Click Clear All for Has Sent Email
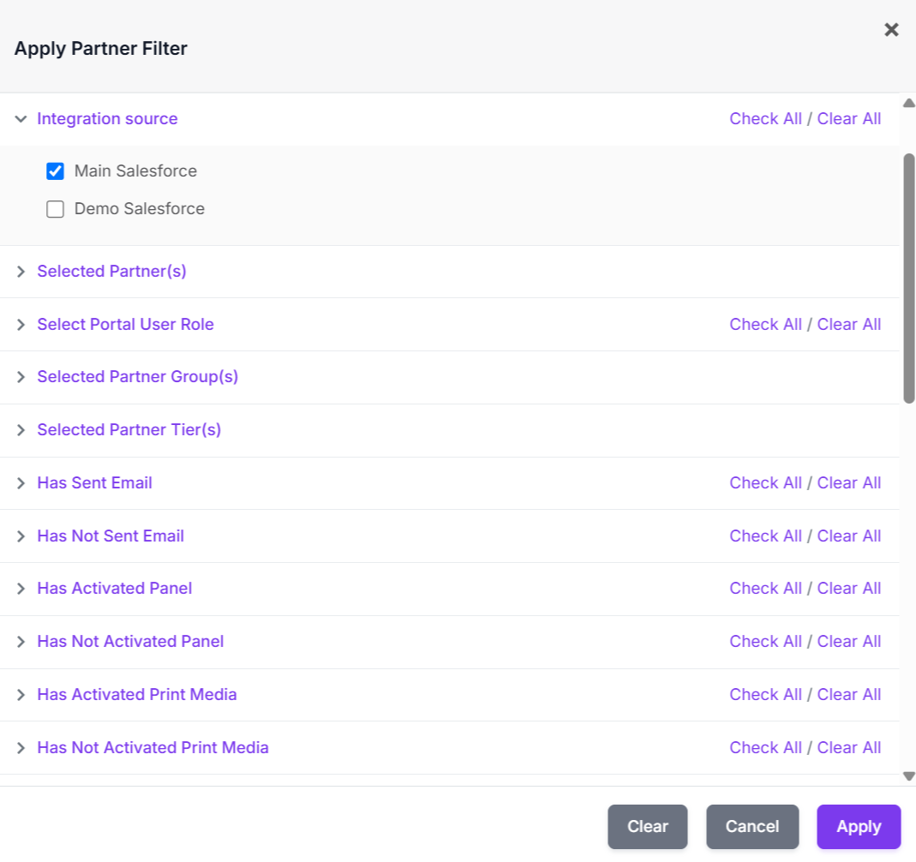 pyautogui.click(x=849, y=483)
